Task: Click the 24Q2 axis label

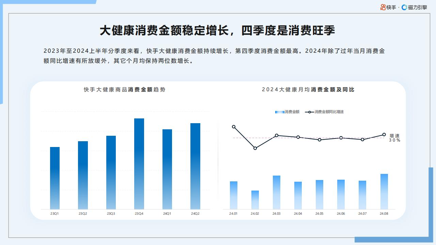Action: 195,214
